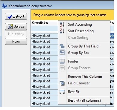This screenshot has width=117, height=110.
Task: Click the Group By This Field icon
Action: (62, 46)
